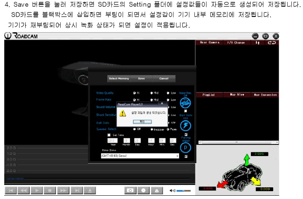303x199 pixels.
Task: Click the Cancel settings button
Action: pyautogui.click(x=164, y=78)
